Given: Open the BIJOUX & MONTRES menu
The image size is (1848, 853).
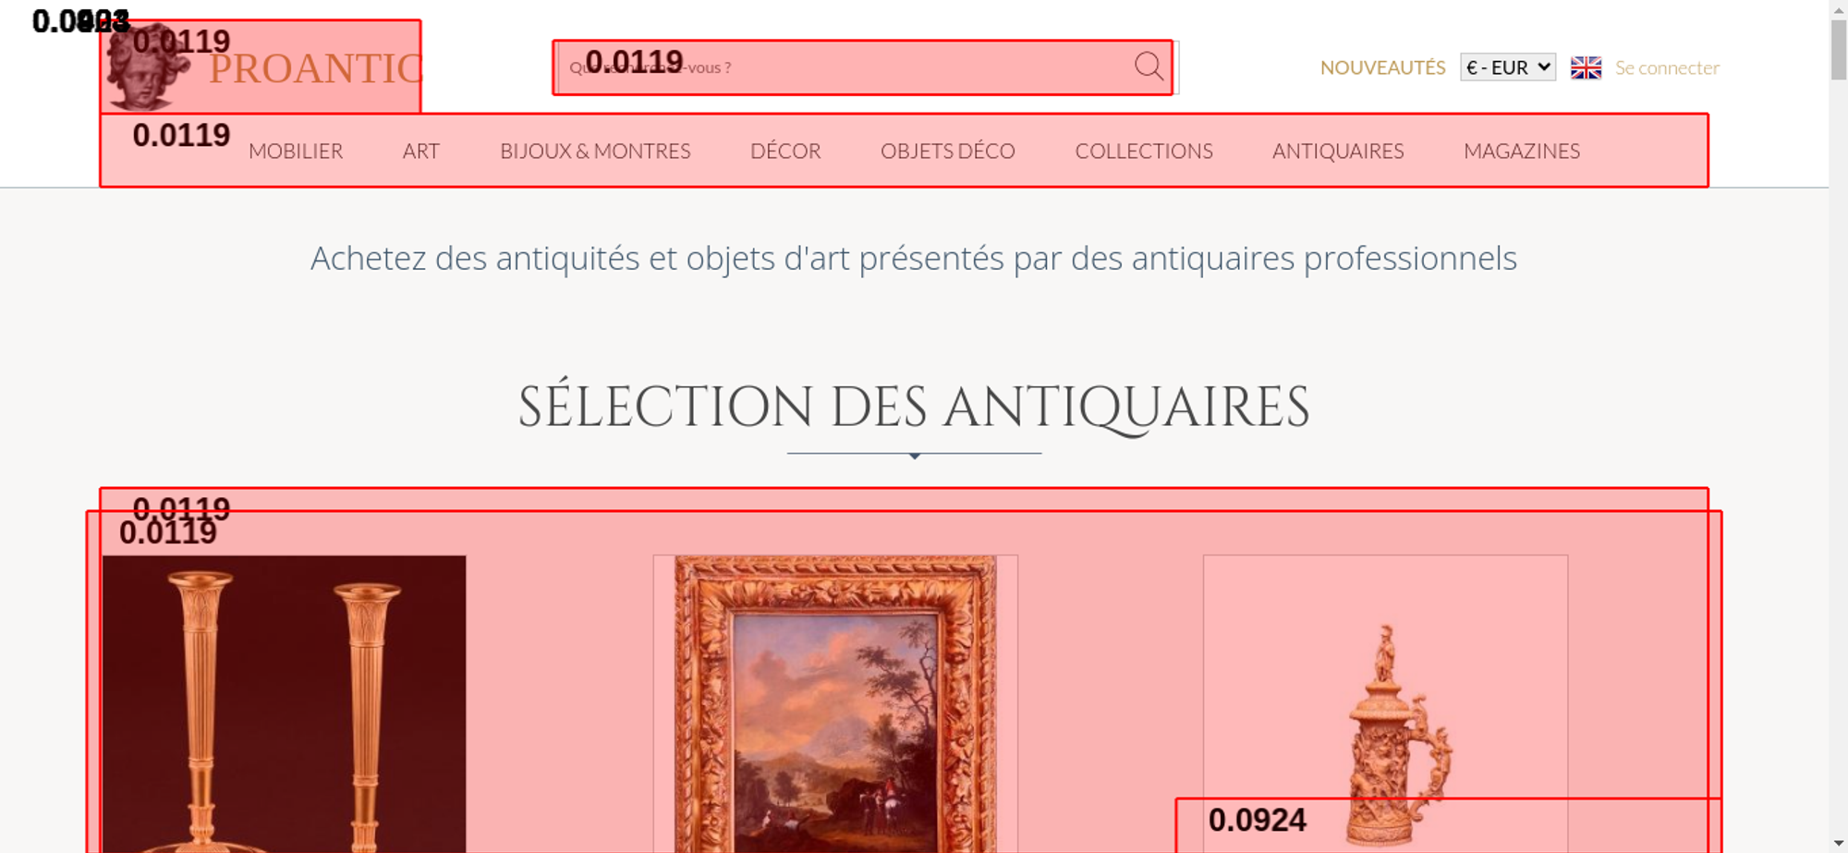Looking at the screenshot, I should [595, 151].
